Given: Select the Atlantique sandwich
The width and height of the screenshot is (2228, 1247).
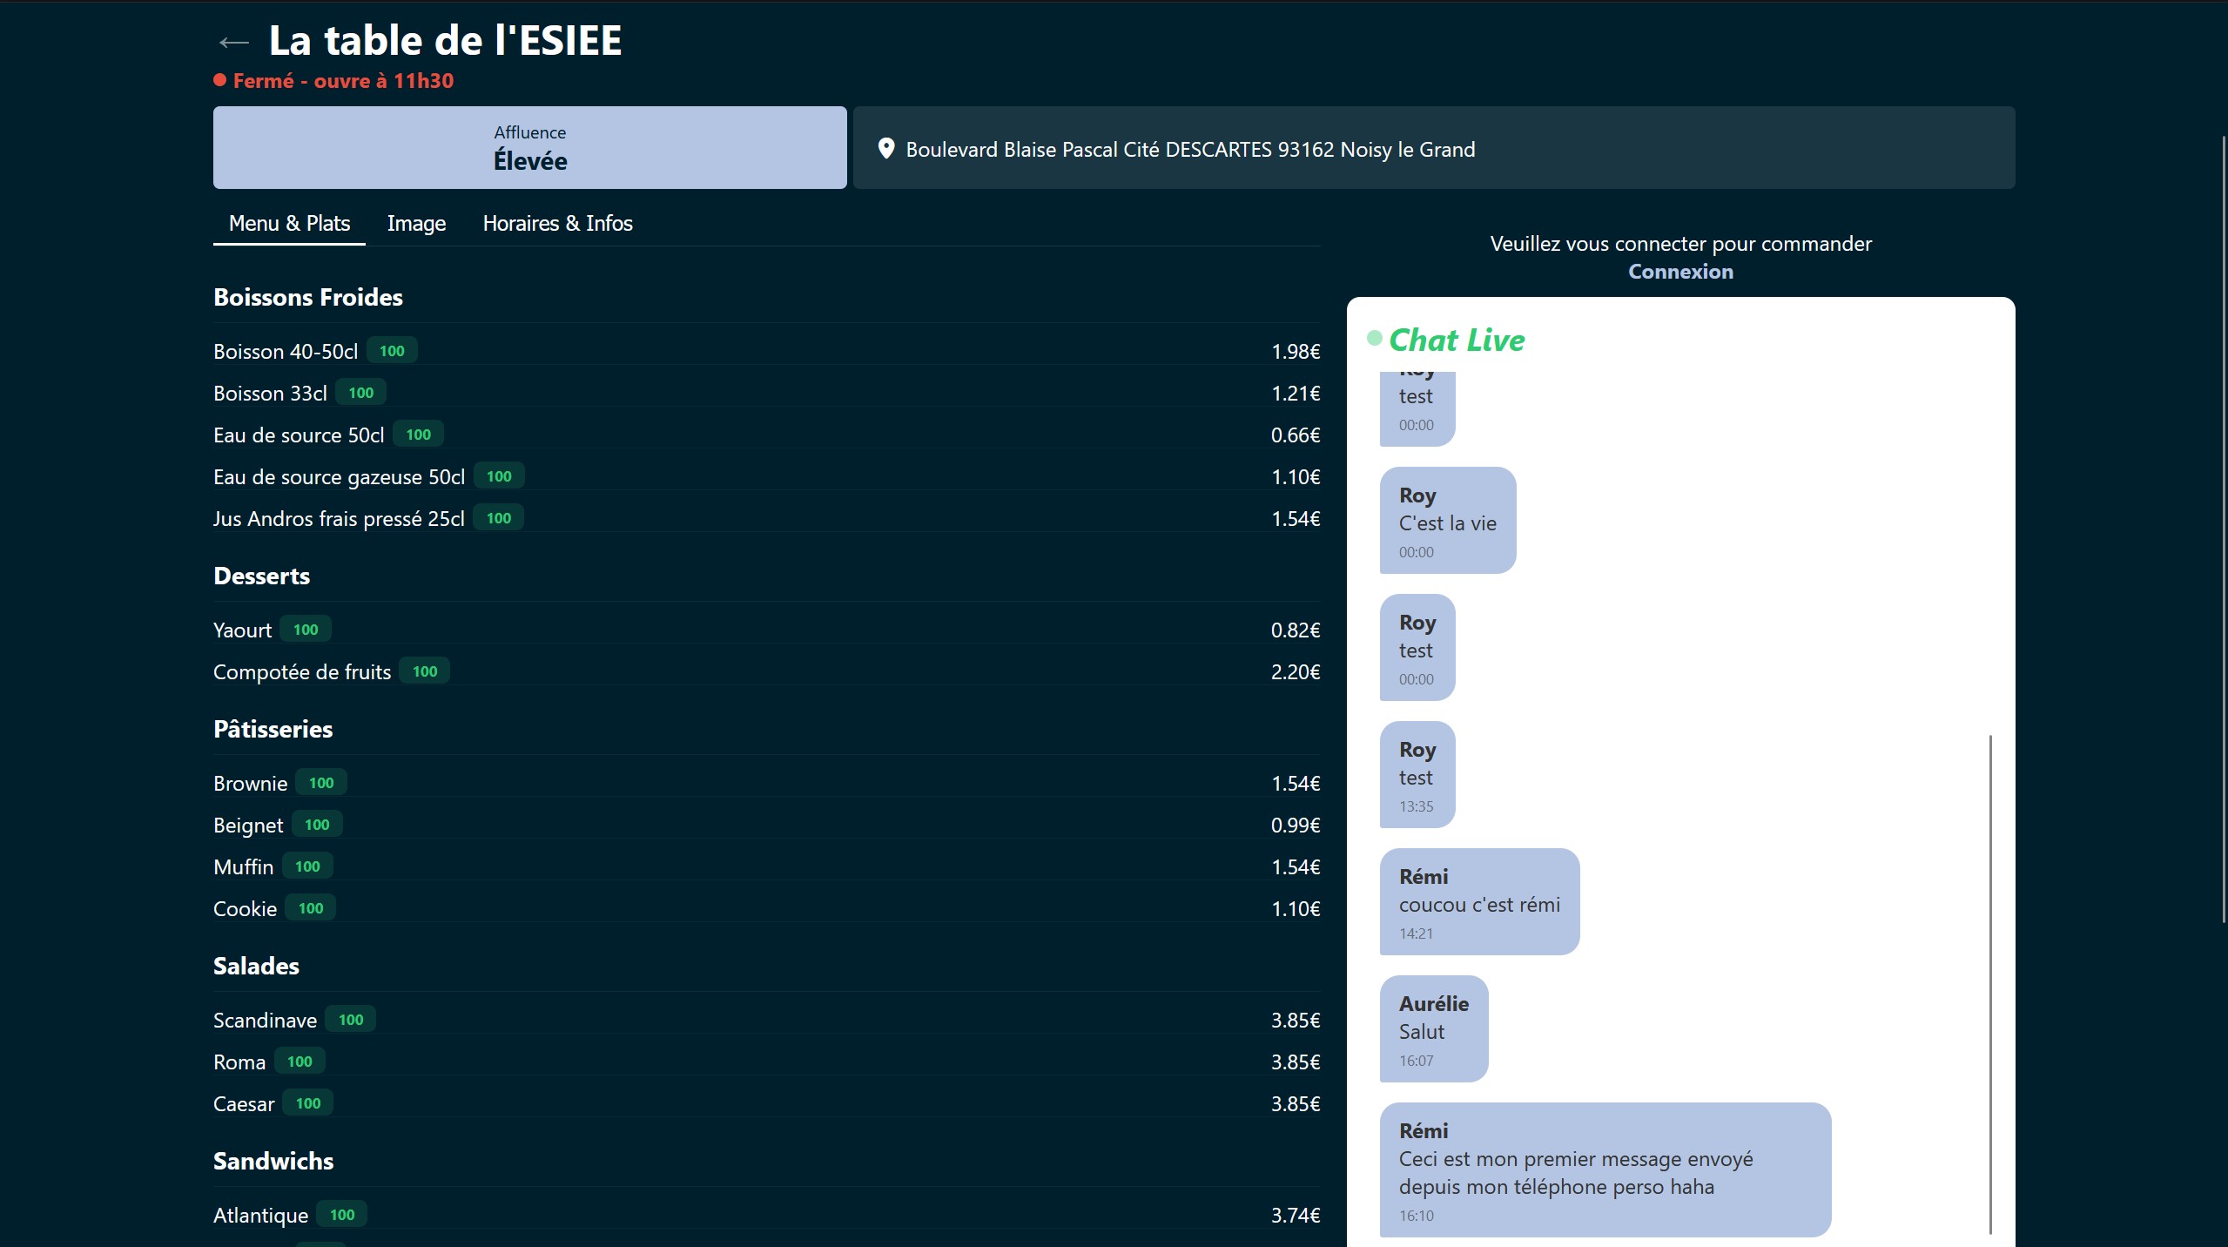Looking at the screenshot, I should (766, 1215).
